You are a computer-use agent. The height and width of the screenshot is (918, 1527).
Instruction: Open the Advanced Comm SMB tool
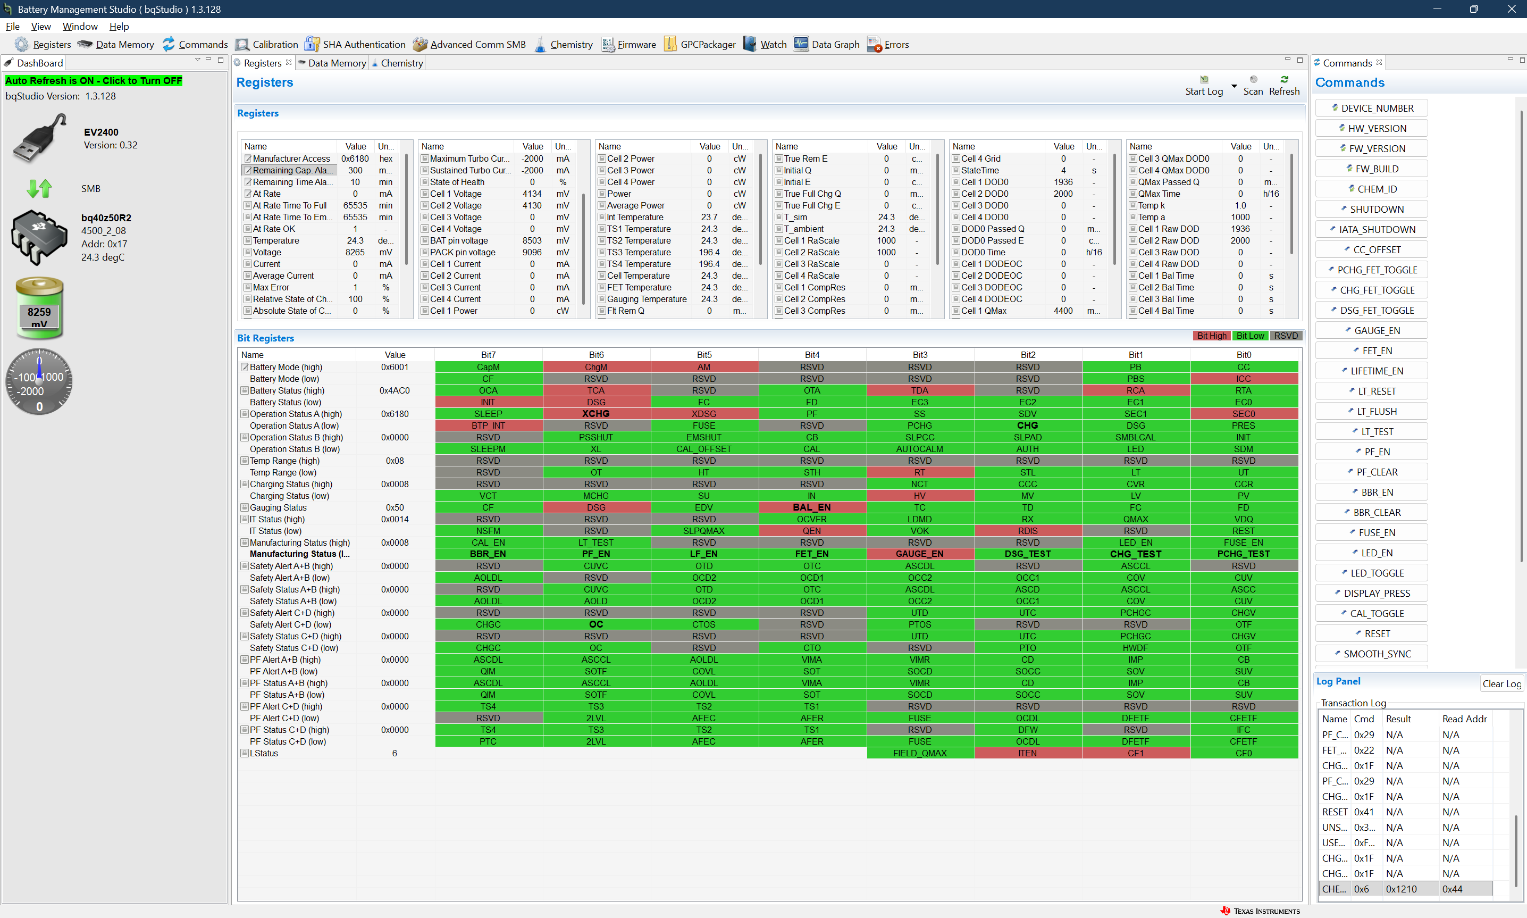(x=468, y=45)
